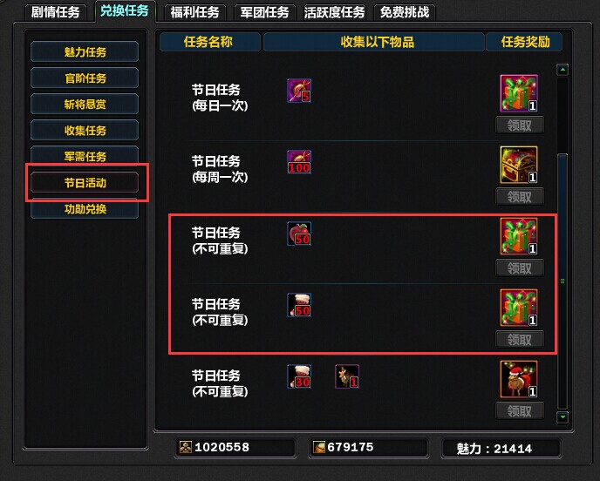Select 魅力任务 in the sidebar
Screen dimensions: 600x481
(85, 51)
